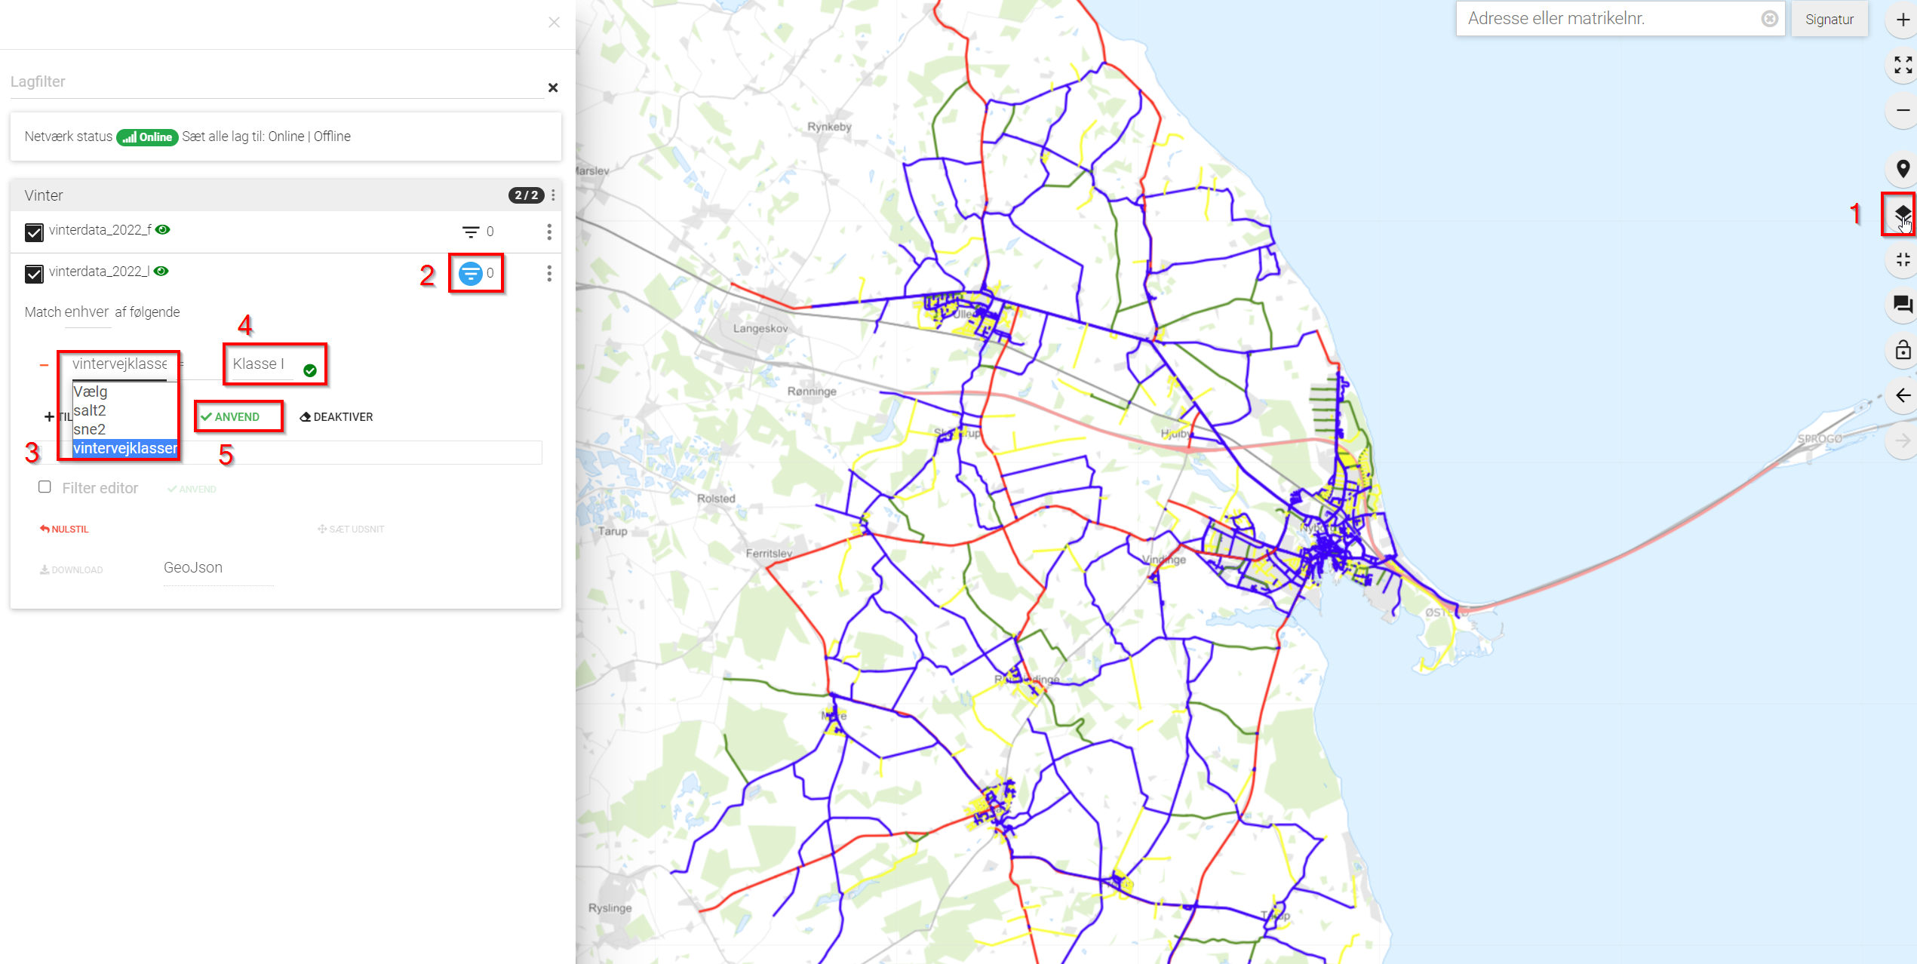The image size is (1917, 964).
Task: Click the location marker icon
Action: 1902,169
